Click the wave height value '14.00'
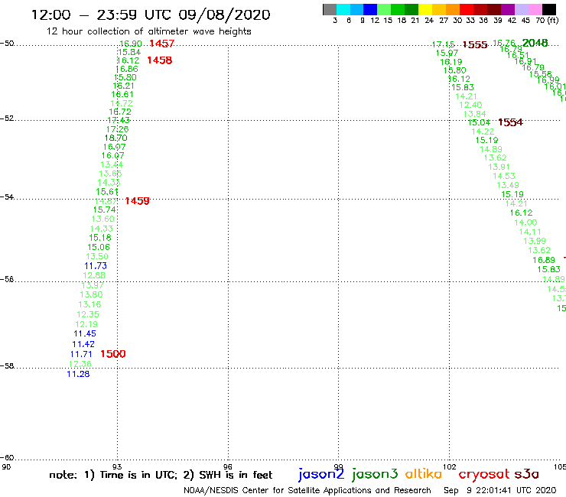 525,223
